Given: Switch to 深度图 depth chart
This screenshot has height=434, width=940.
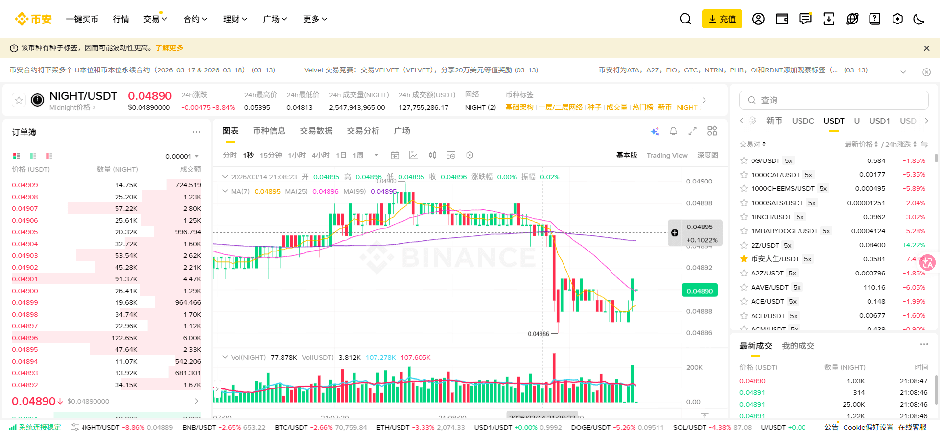Looking at the screenshot, I should [707, 155].
